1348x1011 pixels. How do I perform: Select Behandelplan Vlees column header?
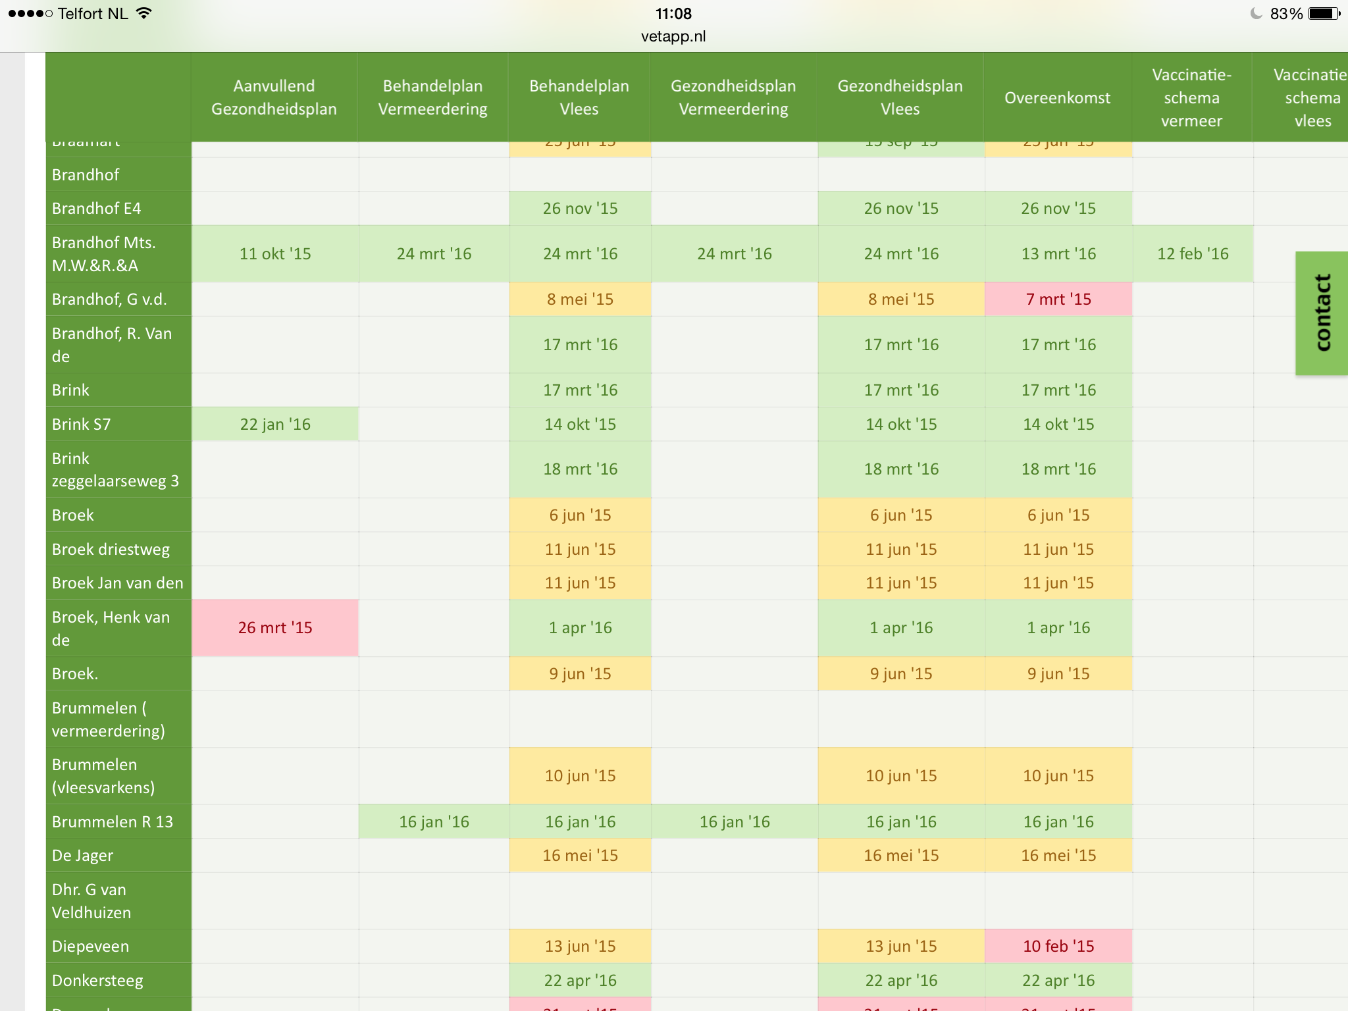pos(579,97)
